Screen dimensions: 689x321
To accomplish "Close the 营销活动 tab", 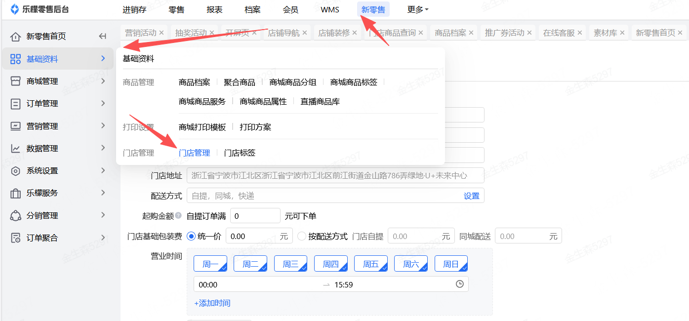I will 162,33.
